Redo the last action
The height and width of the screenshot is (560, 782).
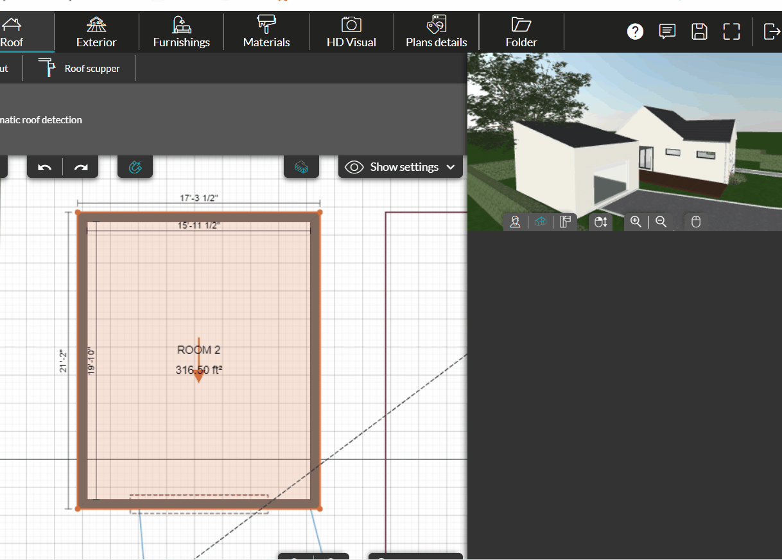click(x=81, y=166)
